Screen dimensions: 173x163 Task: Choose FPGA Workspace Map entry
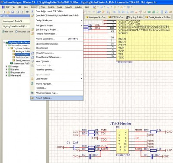tap(57, 93)
